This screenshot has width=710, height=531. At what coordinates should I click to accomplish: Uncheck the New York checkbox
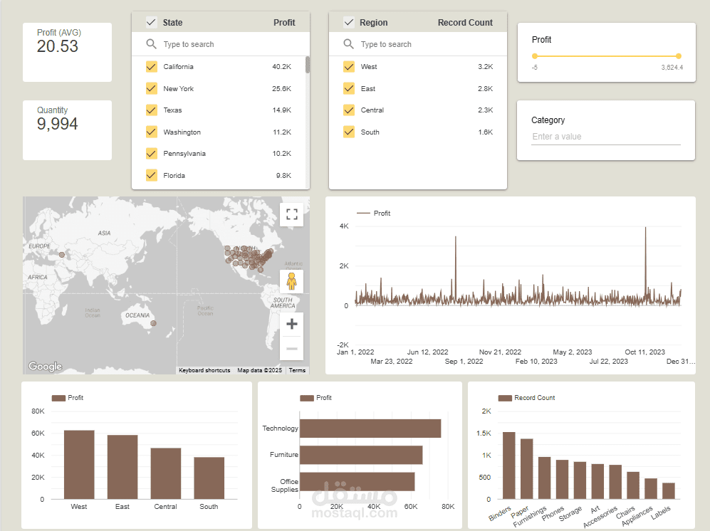[x=151, y=89]
